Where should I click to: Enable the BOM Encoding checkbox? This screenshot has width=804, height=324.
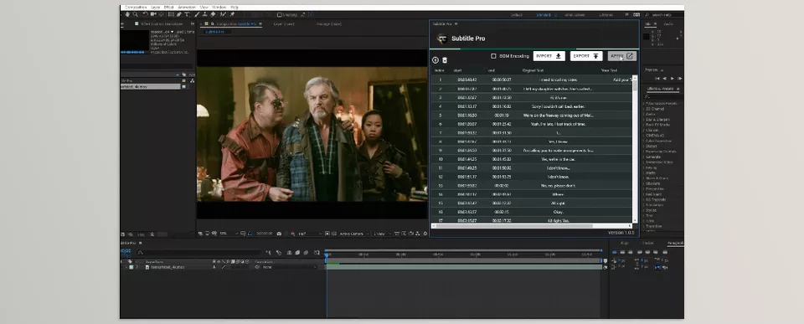[493, 56]
